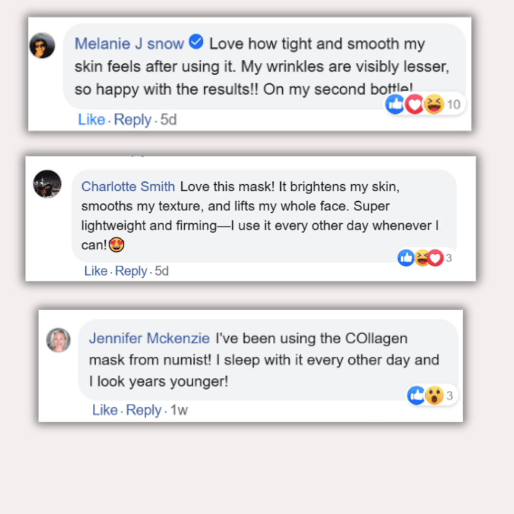Click the verified badge beside Melanie J snow
This screenshot has width=514, height=514.
pos(196,43)
